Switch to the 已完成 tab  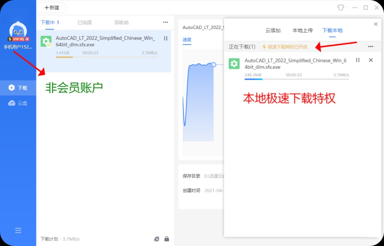click(84, 22)
